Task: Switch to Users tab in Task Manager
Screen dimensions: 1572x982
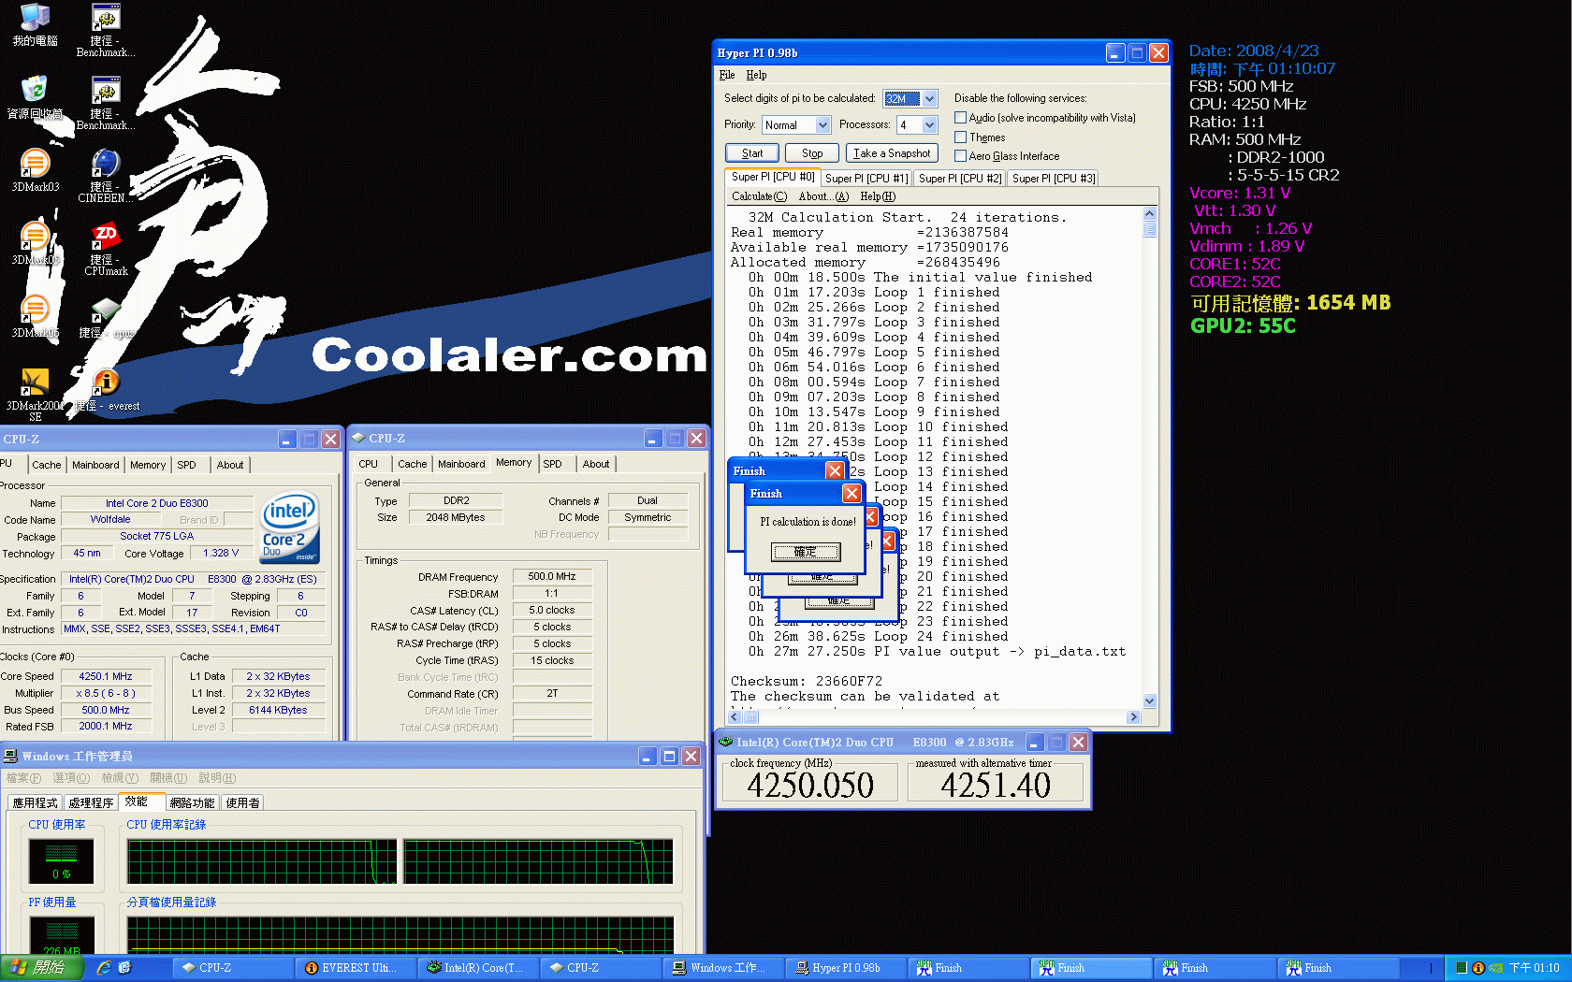Action: click(x=242, y=802)
